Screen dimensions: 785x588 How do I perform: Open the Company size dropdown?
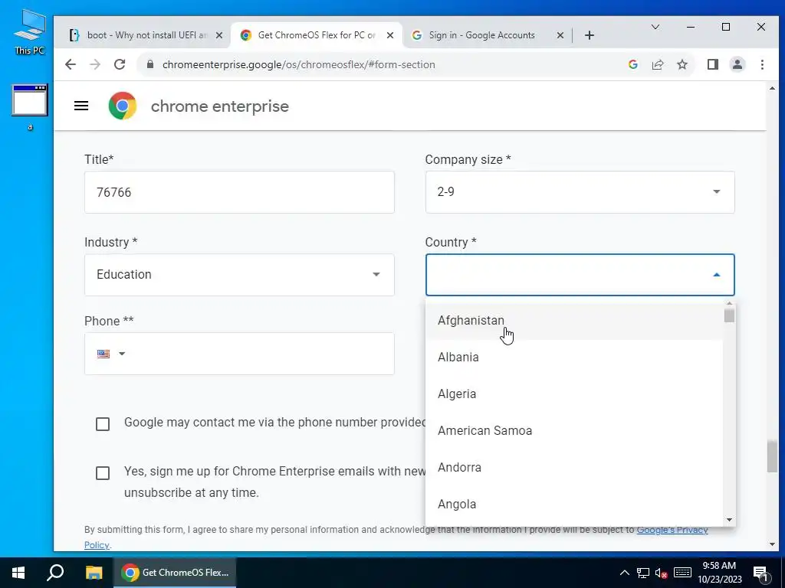[580, 192]
